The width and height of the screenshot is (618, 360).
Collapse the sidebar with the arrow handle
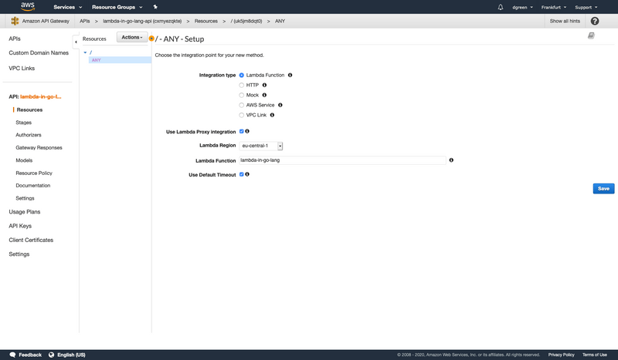click(76, 42)
